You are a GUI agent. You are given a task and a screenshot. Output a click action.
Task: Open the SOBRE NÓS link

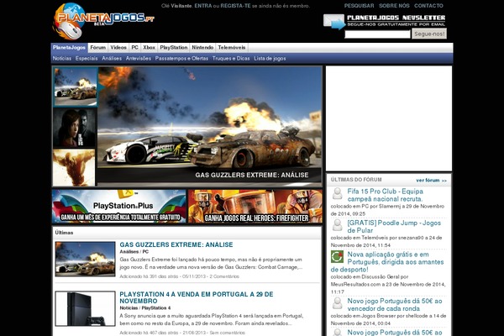pos(394,6)
